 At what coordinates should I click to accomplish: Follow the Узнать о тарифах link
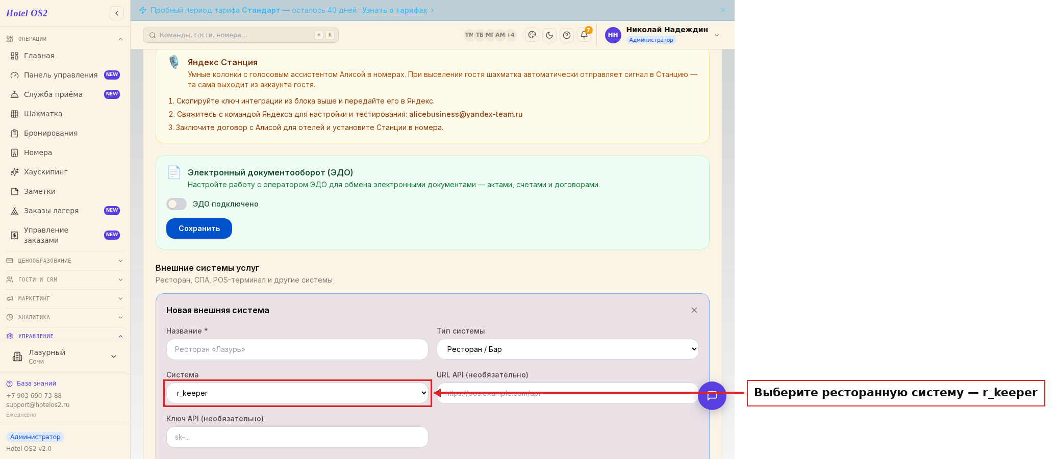tap(394, 10)
